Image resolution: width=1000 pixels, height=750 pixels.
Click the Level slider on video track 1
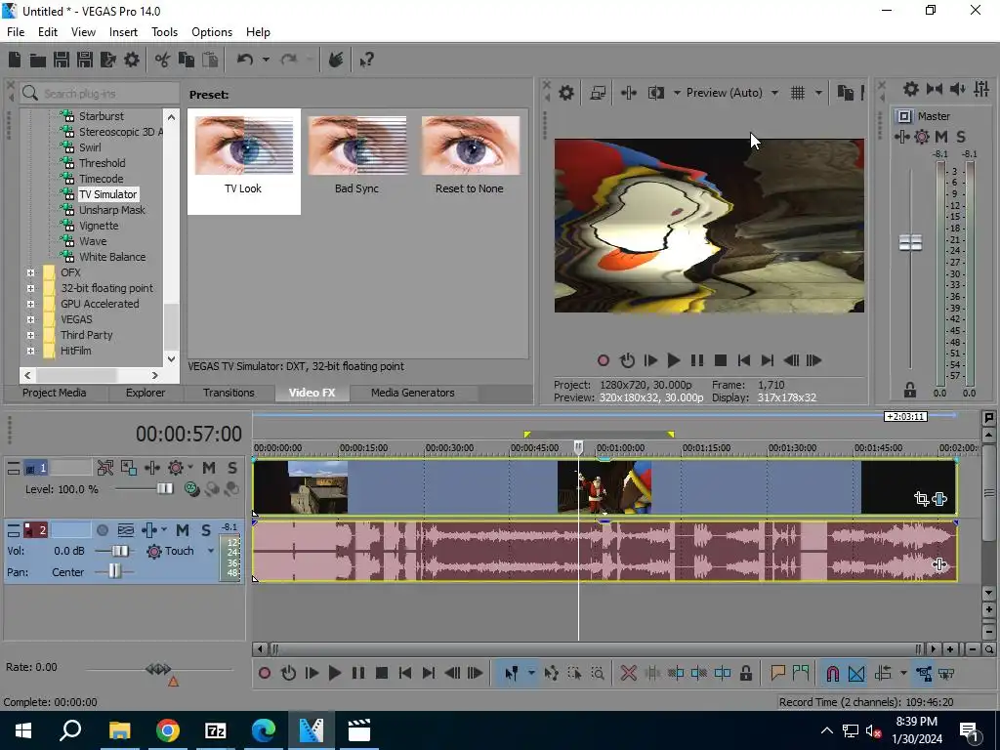164,489
